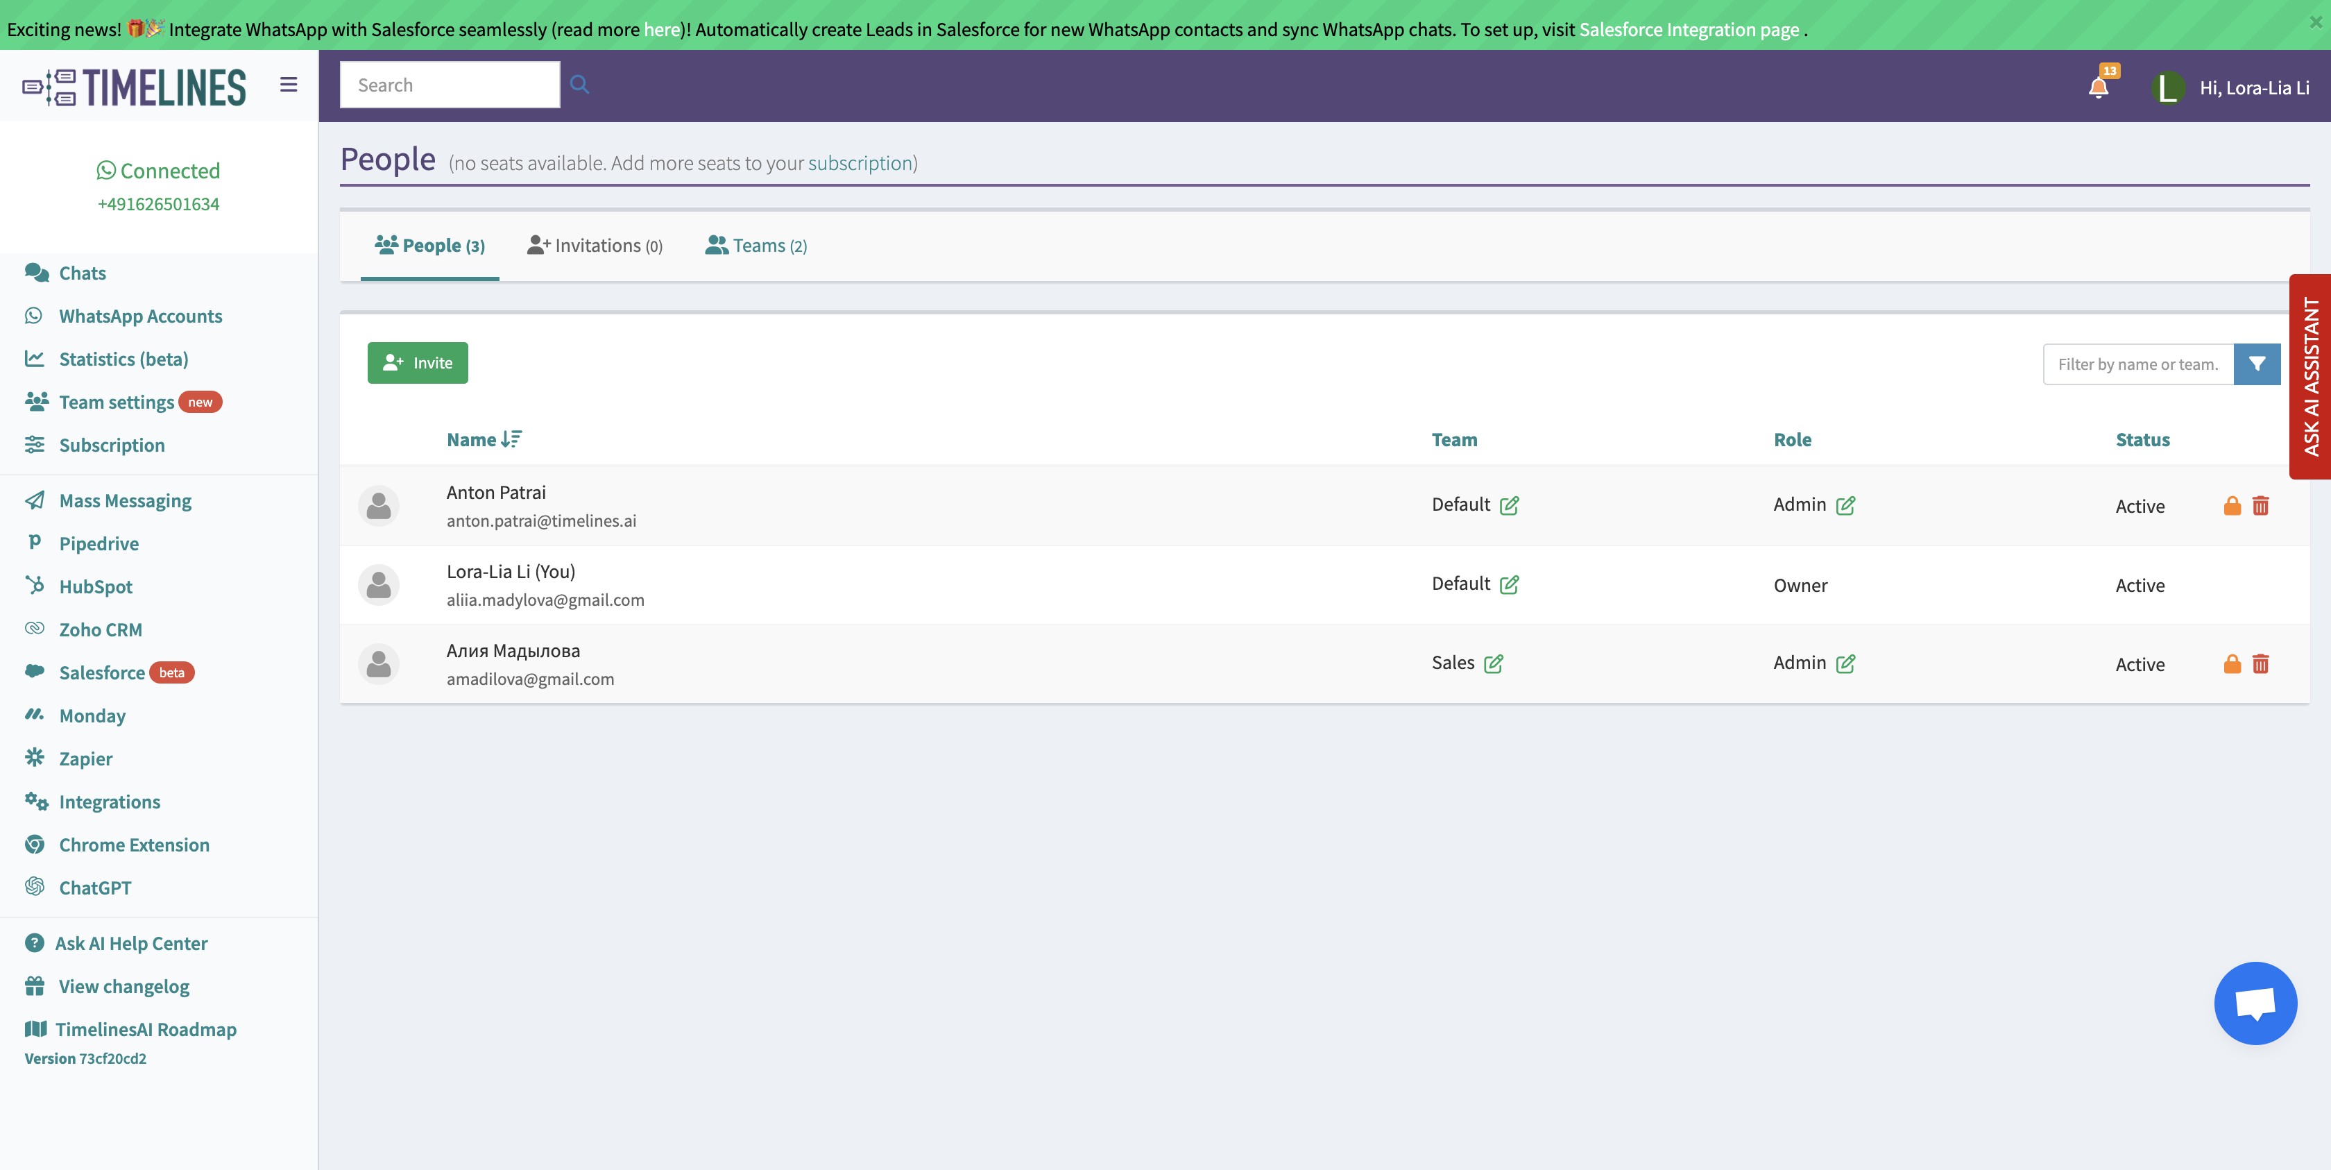Switch to the Teams tab
The width and height of the screenshot is (2331, 1170).
(755, 246)
